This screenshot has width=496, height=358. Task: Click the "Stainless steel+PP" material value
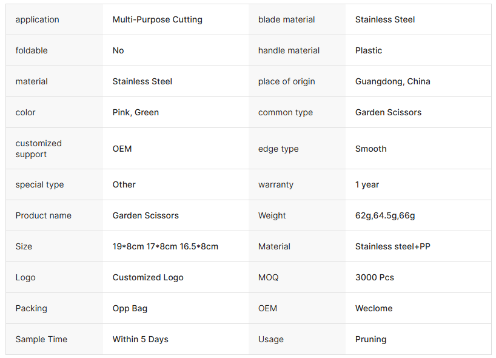(x=392, y=246)
